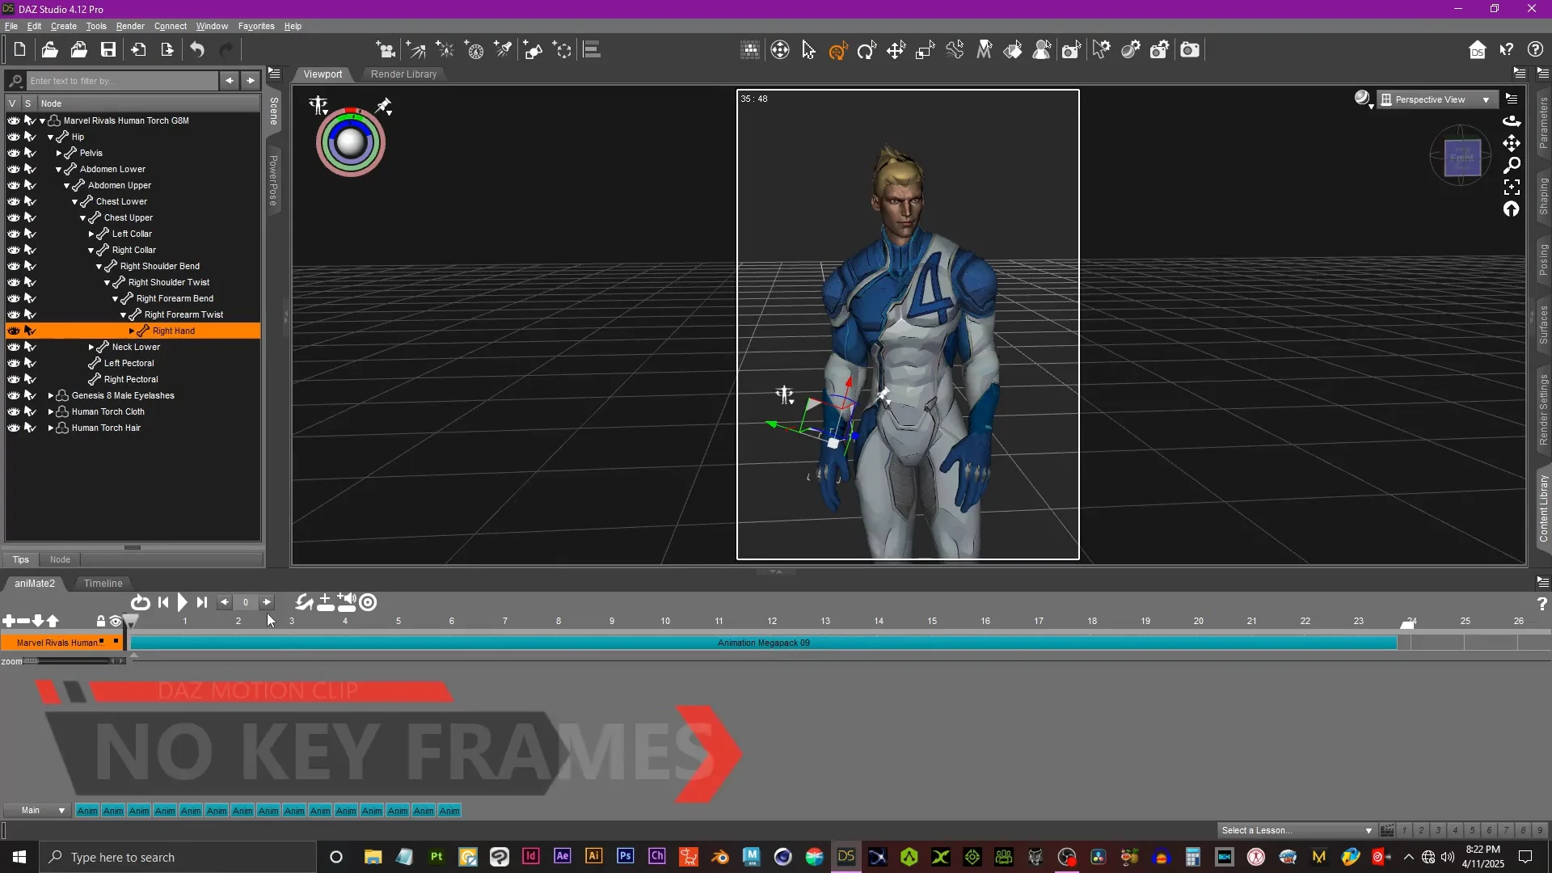The height and width of the screenshot is (873, 1552).
Task: Toggle the aniMate track eye visibility icon
Action: [116, 621]
